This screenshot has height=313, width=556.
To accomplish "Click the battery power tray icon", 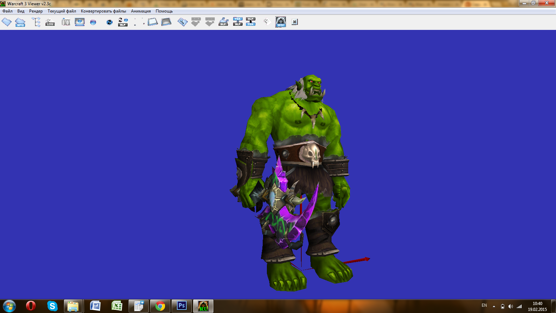I will (502, 306).
